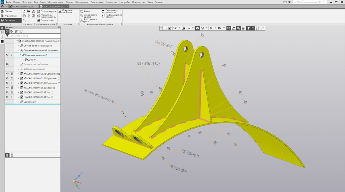This screenshot has height=192, width=345.
Task: Open the Справка menu
Action: 159,2
